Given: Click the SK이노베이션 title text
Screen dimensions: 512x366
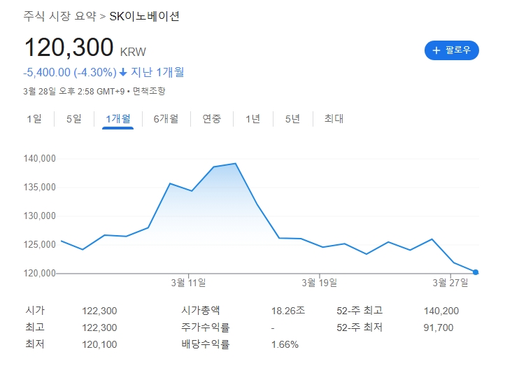Looking at the screenshot, I should (144, 16).
